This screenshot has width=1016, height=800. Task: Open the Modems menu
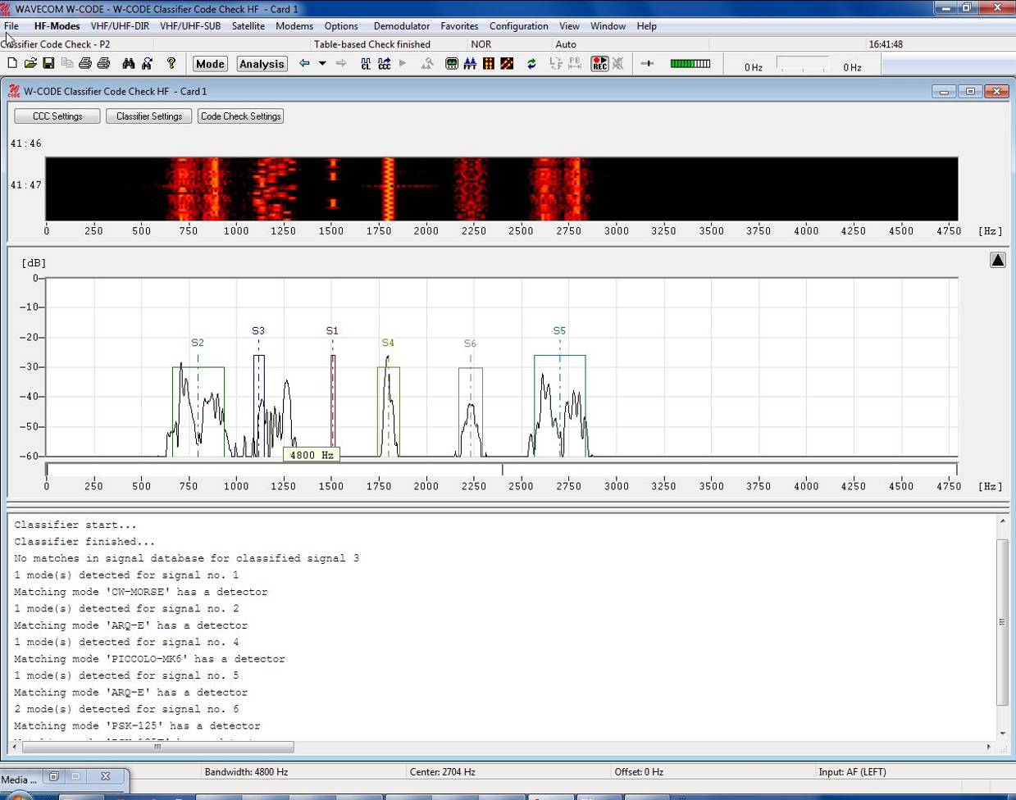click(x=294, y=26)
